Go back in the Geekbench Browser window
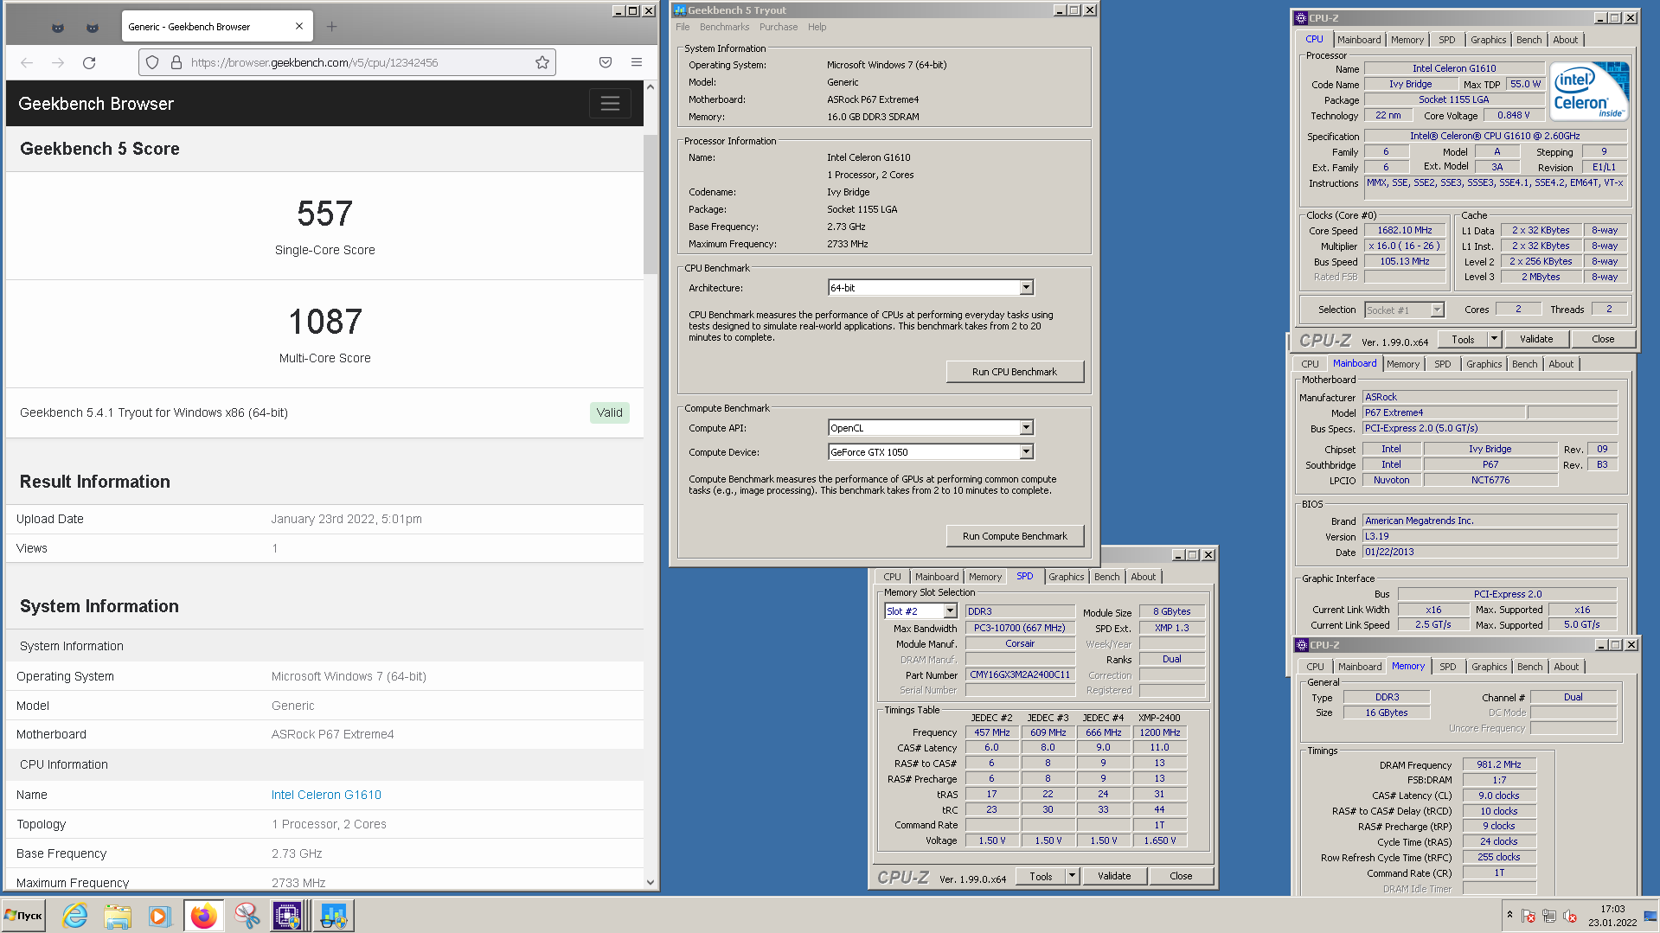The height and width of the screenshot is (933, 1660). 27,62
